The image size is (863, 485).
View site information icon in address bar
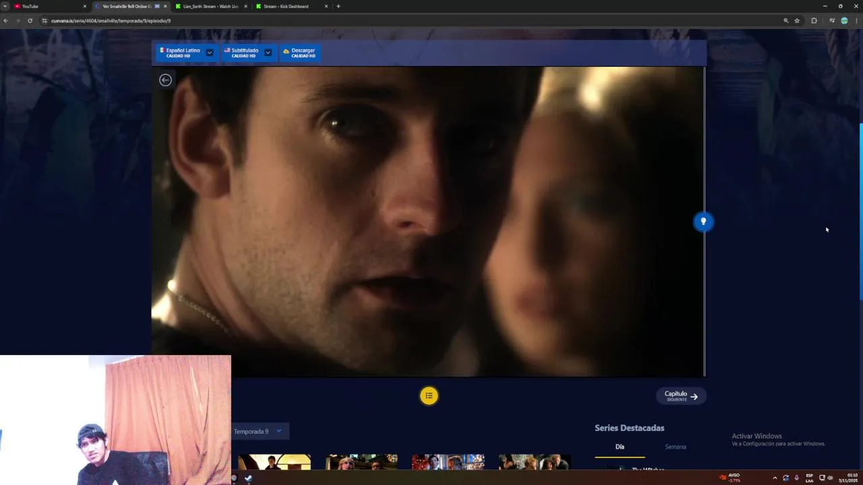(x=45, y=21)
